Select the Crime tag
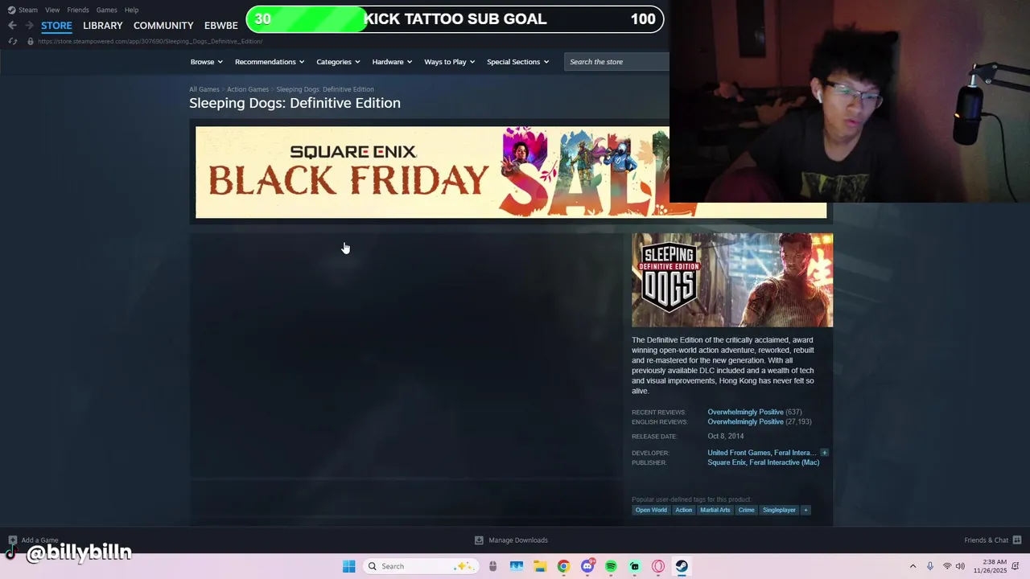The width and height of the screenshot is (1030, 579). pos(747,510)
